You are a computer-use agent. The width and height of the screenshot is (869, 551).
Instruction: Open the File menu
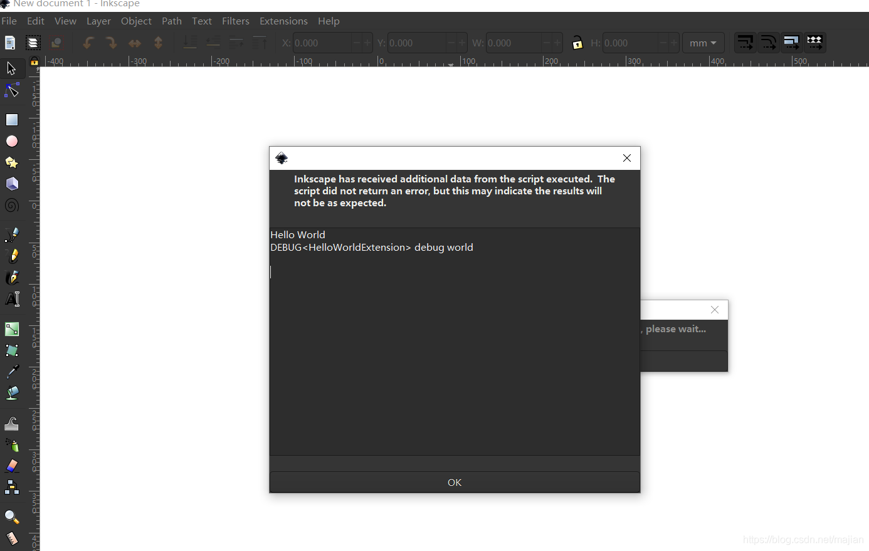[x=9, y=21]
